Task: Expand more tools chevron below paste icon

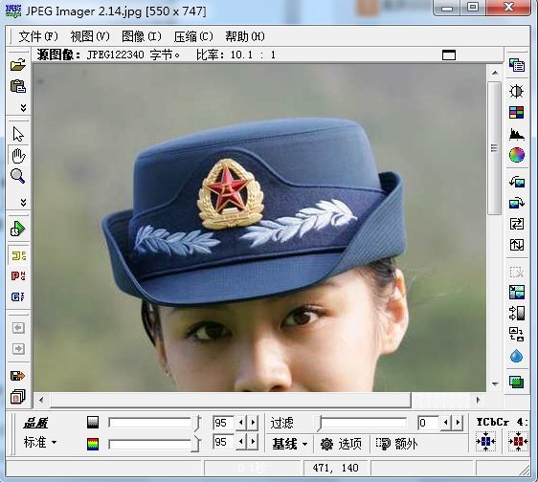Action: pos(23,108)
